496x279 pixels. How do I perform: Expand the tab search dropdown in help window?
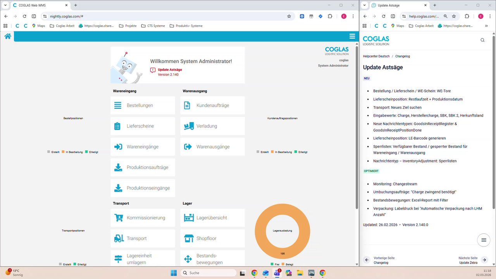coord(364,5)
